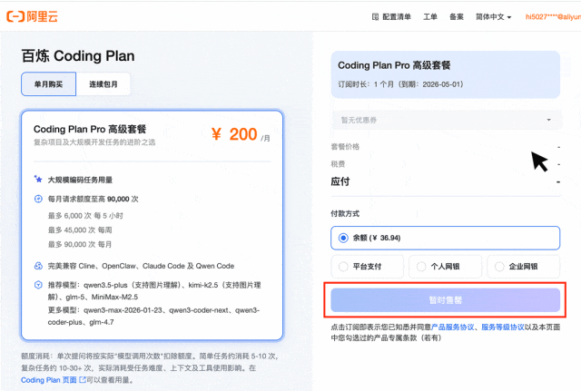
Task: Open the 服务等级协议 link
Action: (x=503, y=327)
